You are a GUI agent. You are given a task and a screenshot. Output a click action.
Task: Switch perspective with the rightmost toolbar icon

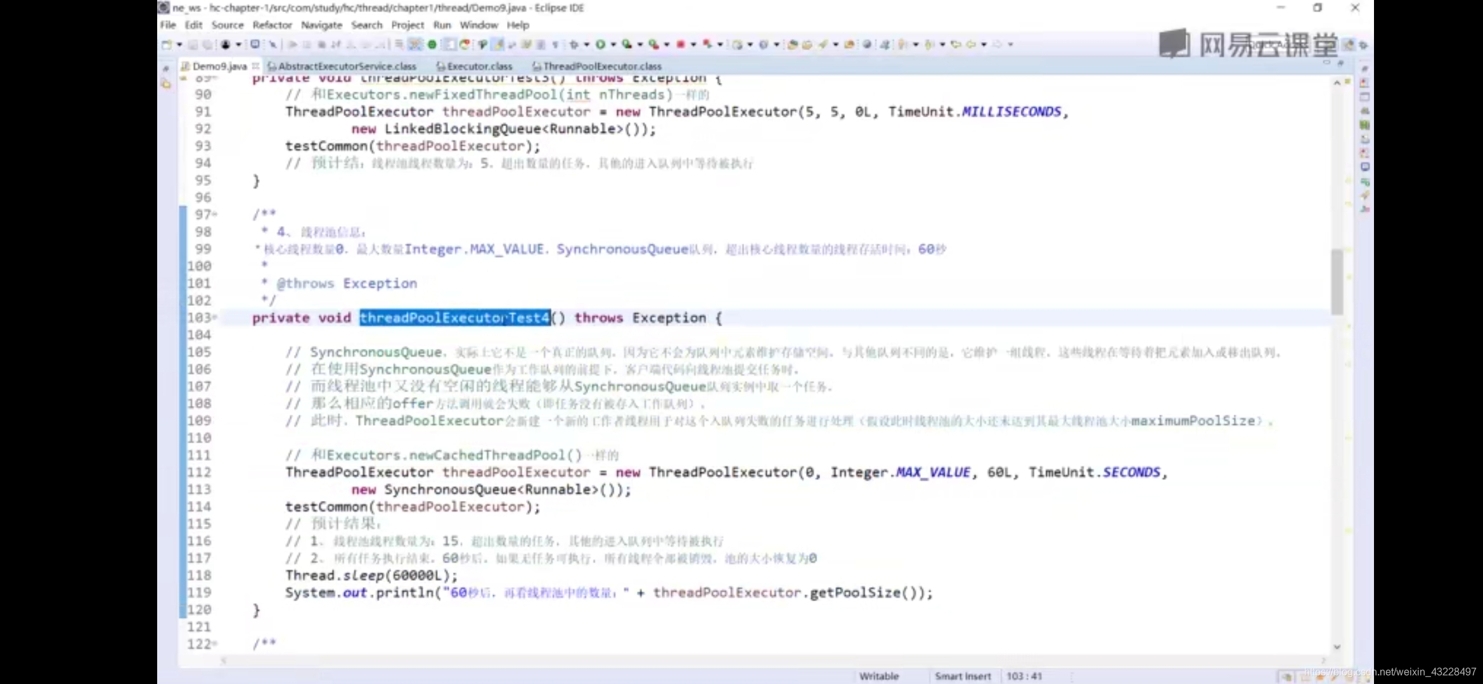coord(1363,45)
